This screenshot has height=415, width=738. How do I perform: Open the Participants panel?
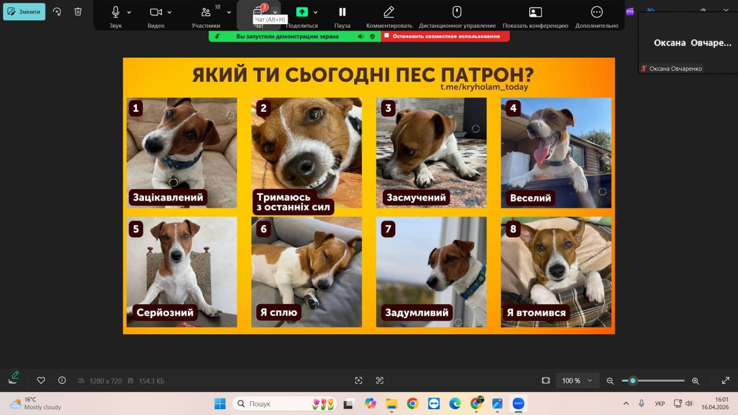tap(206, 12)
